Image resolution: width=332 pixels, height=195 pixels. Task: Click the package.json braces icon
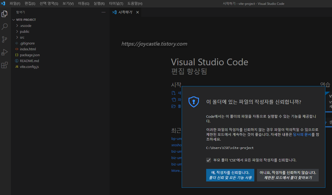tap(17, 55)
